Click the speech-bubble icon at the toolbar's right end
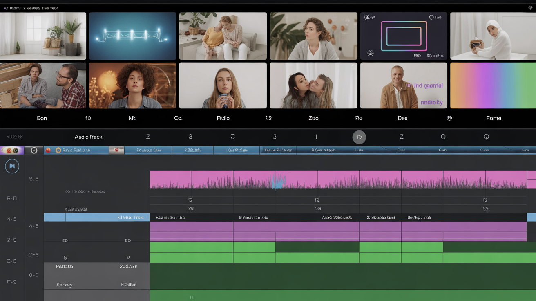 486,137
